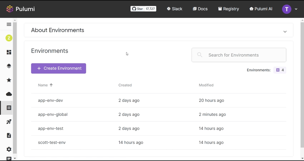Open the user account dropdown arrow
The width and height of the screenshot is (304, 161).
tap(296, 9)
